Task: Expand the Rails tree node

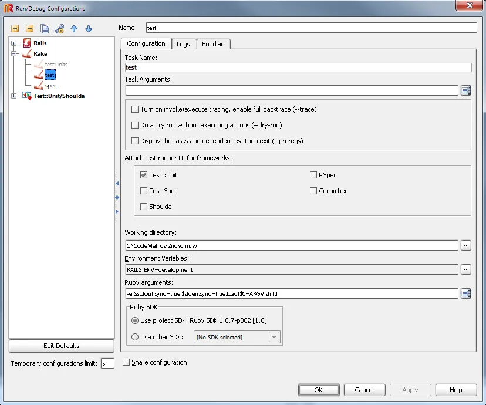Action: coord(14,43)
